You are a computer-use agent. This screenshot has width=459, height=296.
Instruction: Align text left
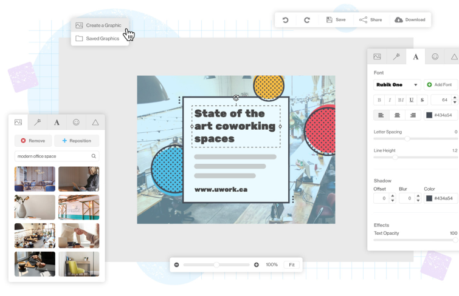point(381,115)
